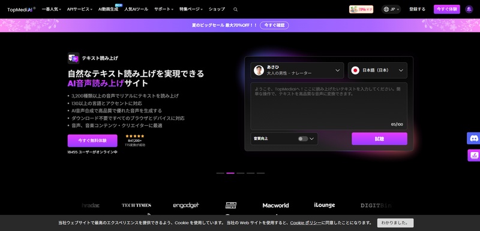Select the first carousel slide indicator
Viewport: 480px width, 231px height.
point(220,173)
